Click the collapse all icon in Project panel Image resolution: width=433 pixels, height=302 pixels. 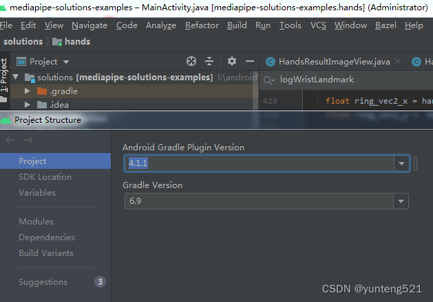[x=209, y=61]
